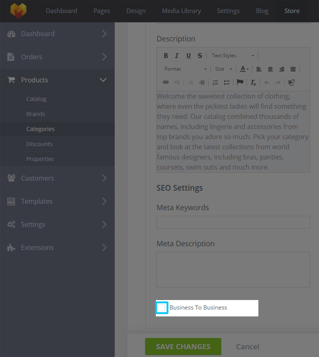Toggle bold formatting in Description editor

point(166,56)
